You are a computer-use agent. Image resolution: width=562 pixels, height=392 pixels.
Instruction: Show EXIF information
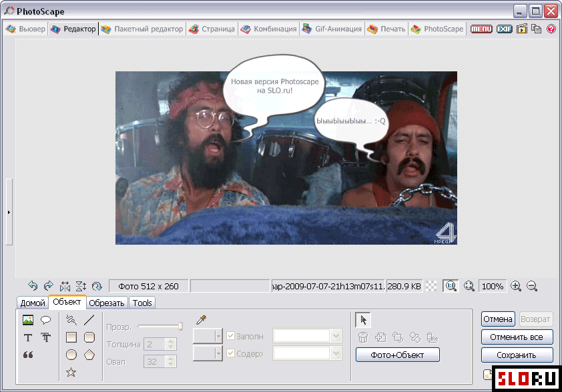[x=505, y=29]
